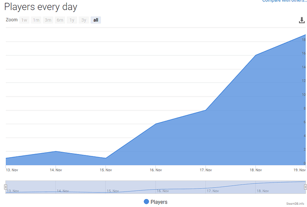Set zoom range to 3y
This screenshot has width=307, height=207.
click(x=84, y=20)
